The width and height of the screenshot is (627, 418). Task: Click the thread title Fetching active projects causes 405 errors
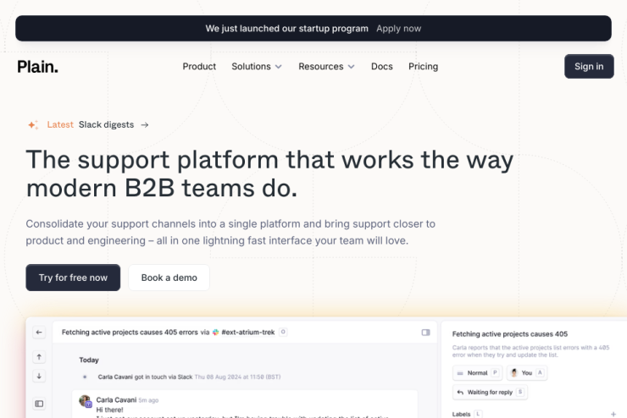tap(130, 333)
